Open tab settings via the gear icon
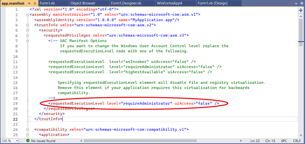The height and width of the screenshot is (144, 305). click(x=302, y=3)
